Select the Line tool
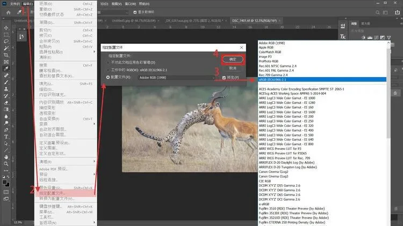Image resolution: width=403 pixels, height=226 pixels. [x=6, y=150]
